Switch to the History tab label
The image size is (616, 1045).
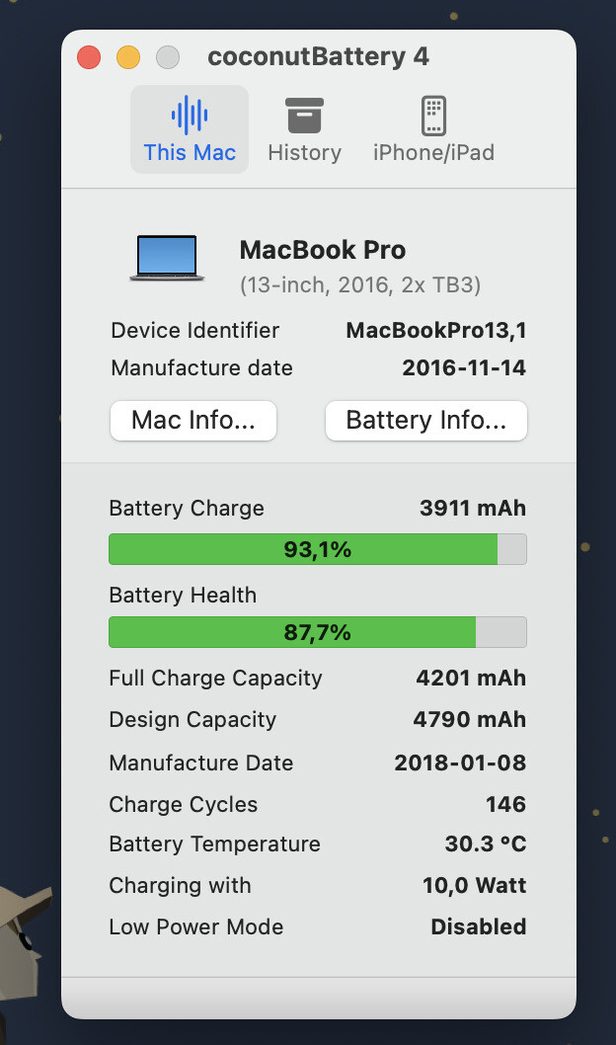coord(304,152)
